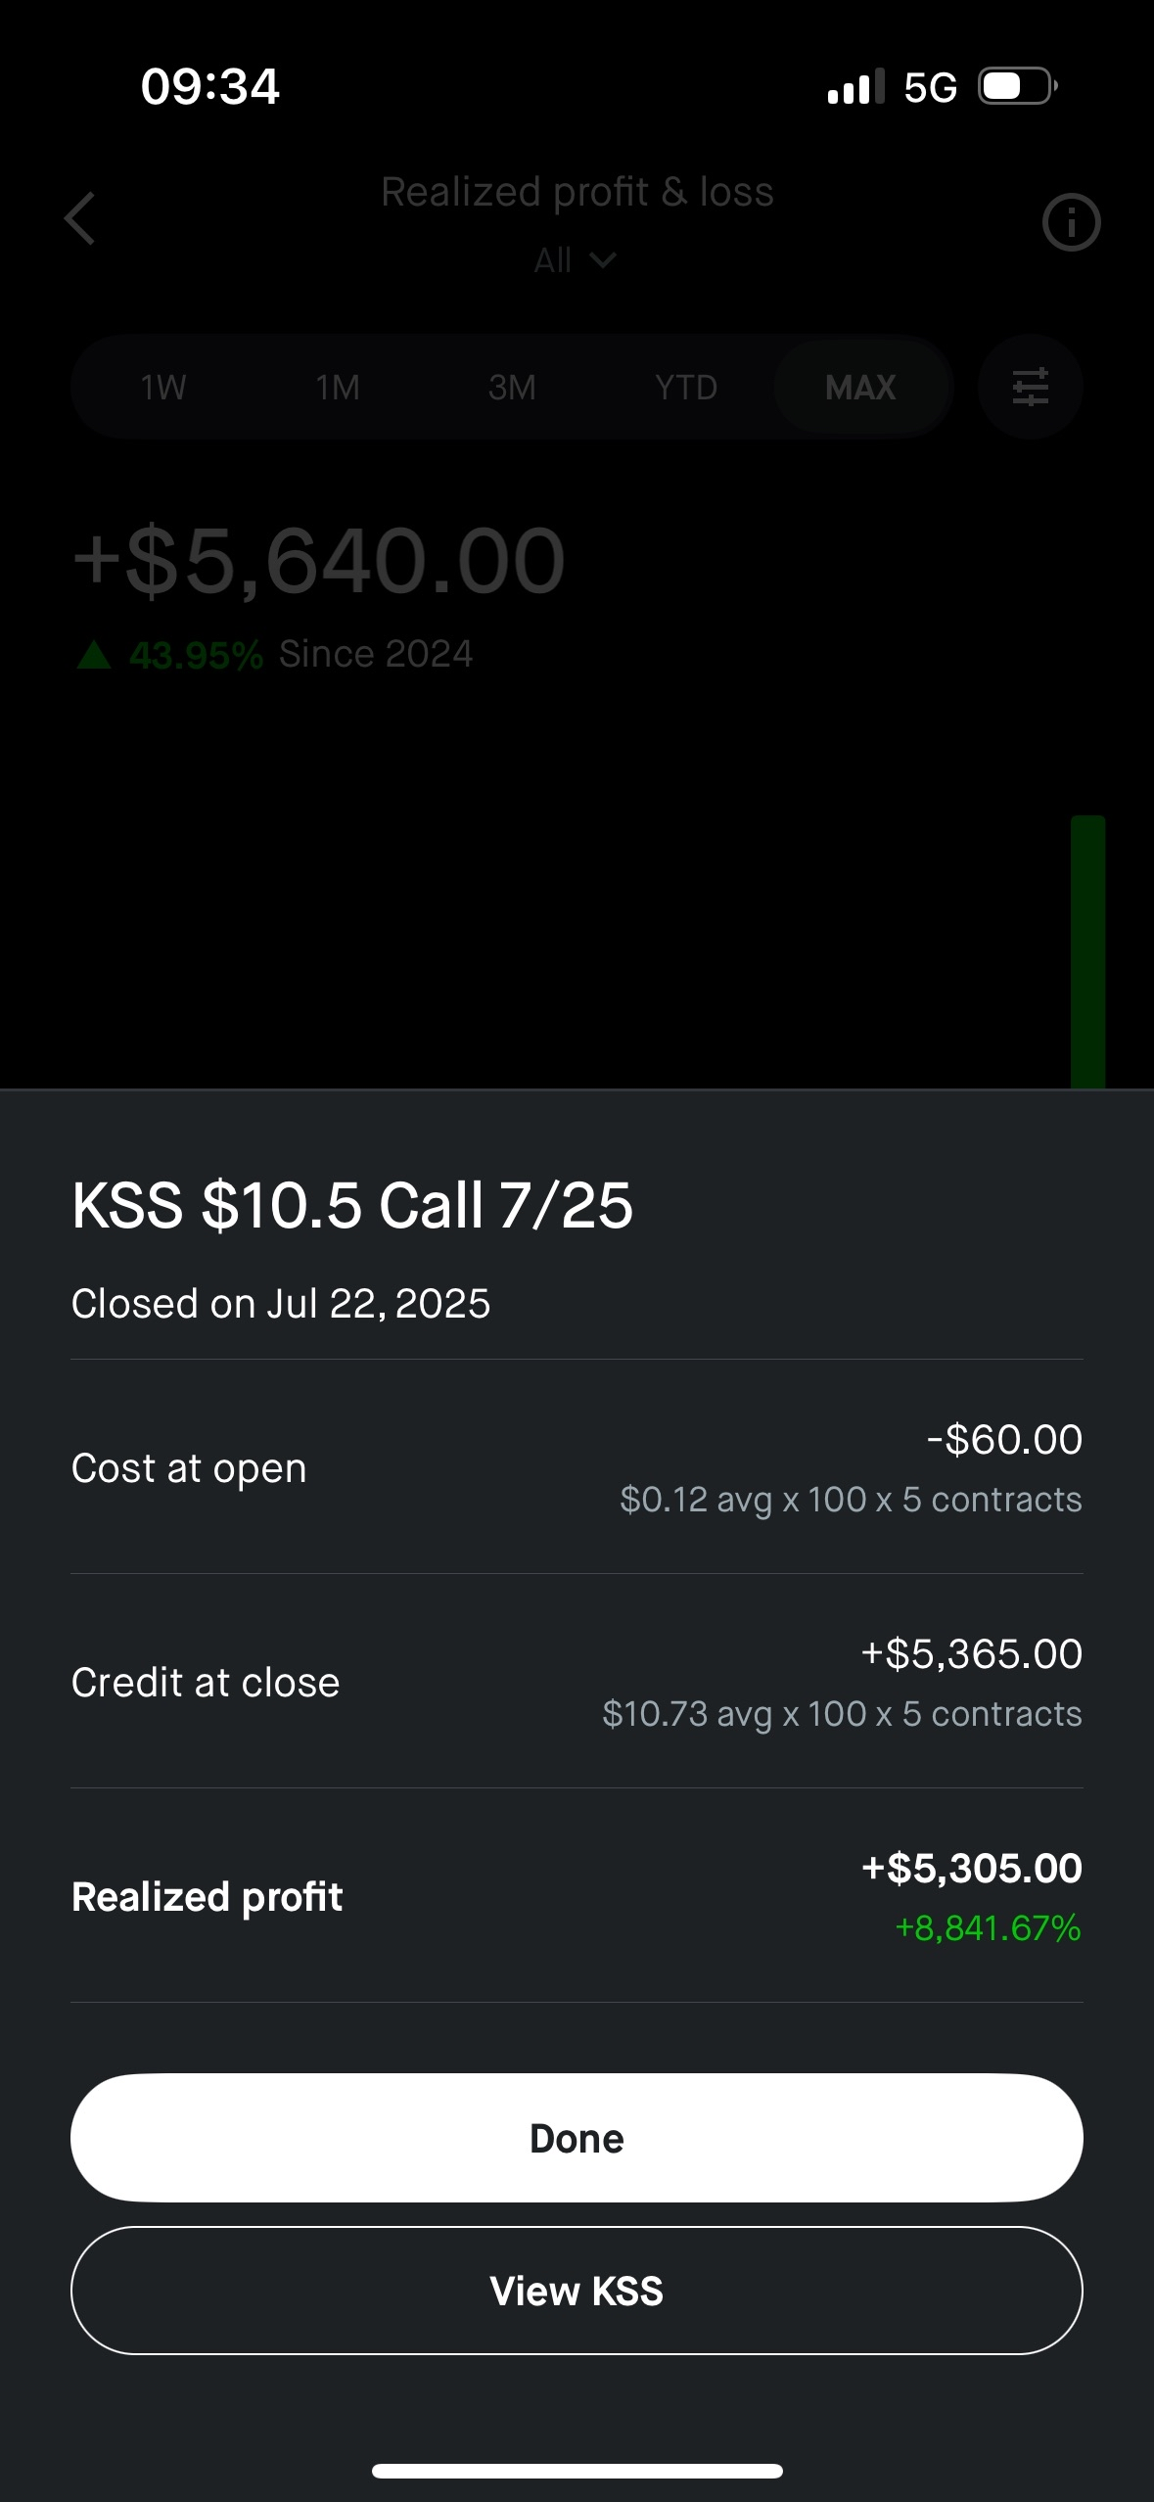Tap the Done button
The width and height of the screenshot is (1154, 2502).
pos(577,2138)
